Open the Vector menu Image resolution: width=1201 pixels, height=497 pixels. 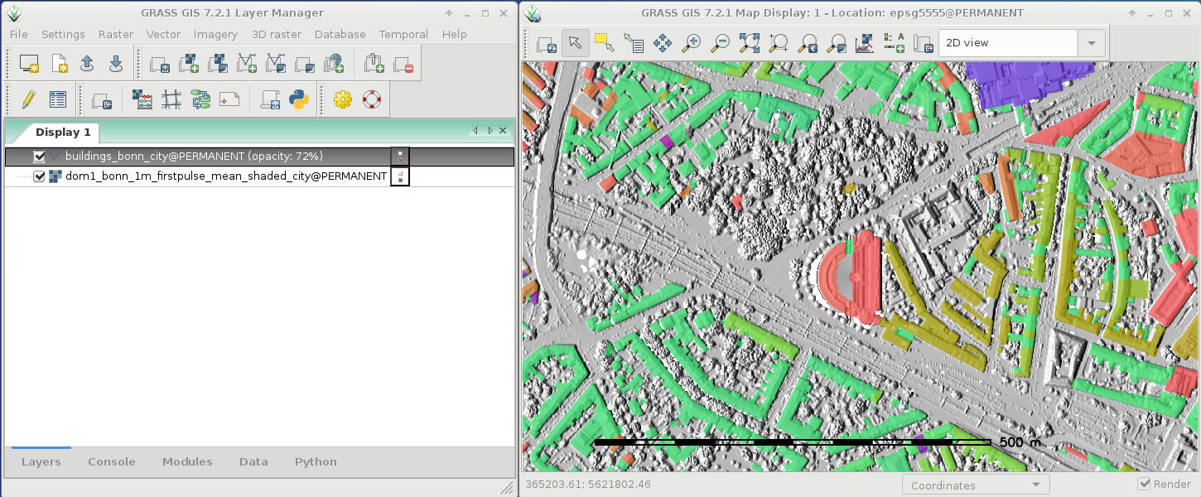[163, 34]
